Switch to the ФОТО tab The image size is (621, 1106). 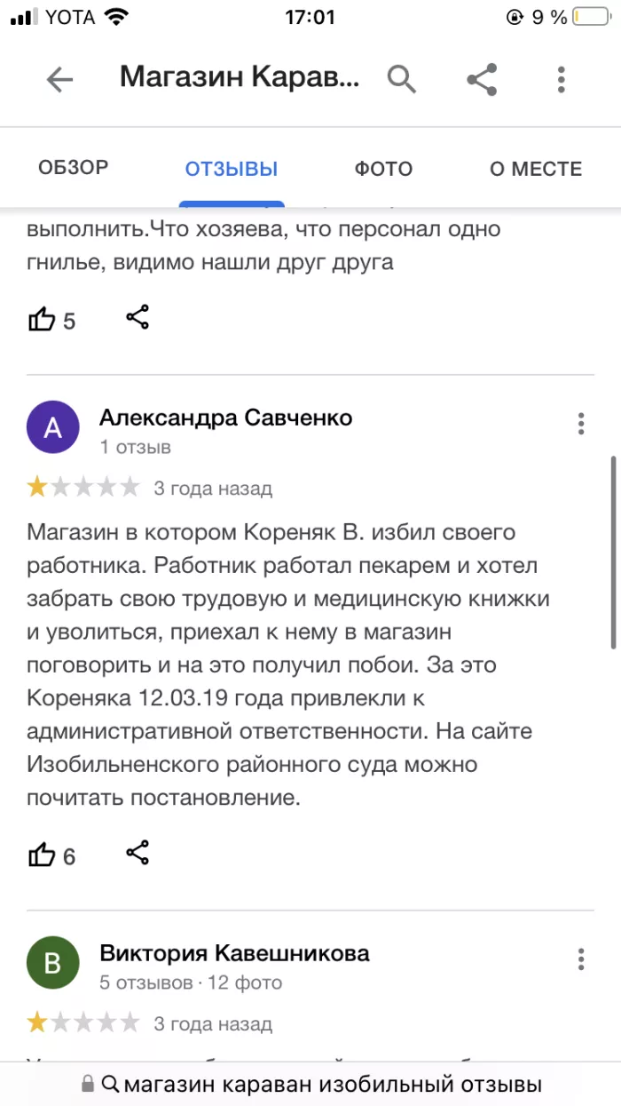[x=382, y=168]
